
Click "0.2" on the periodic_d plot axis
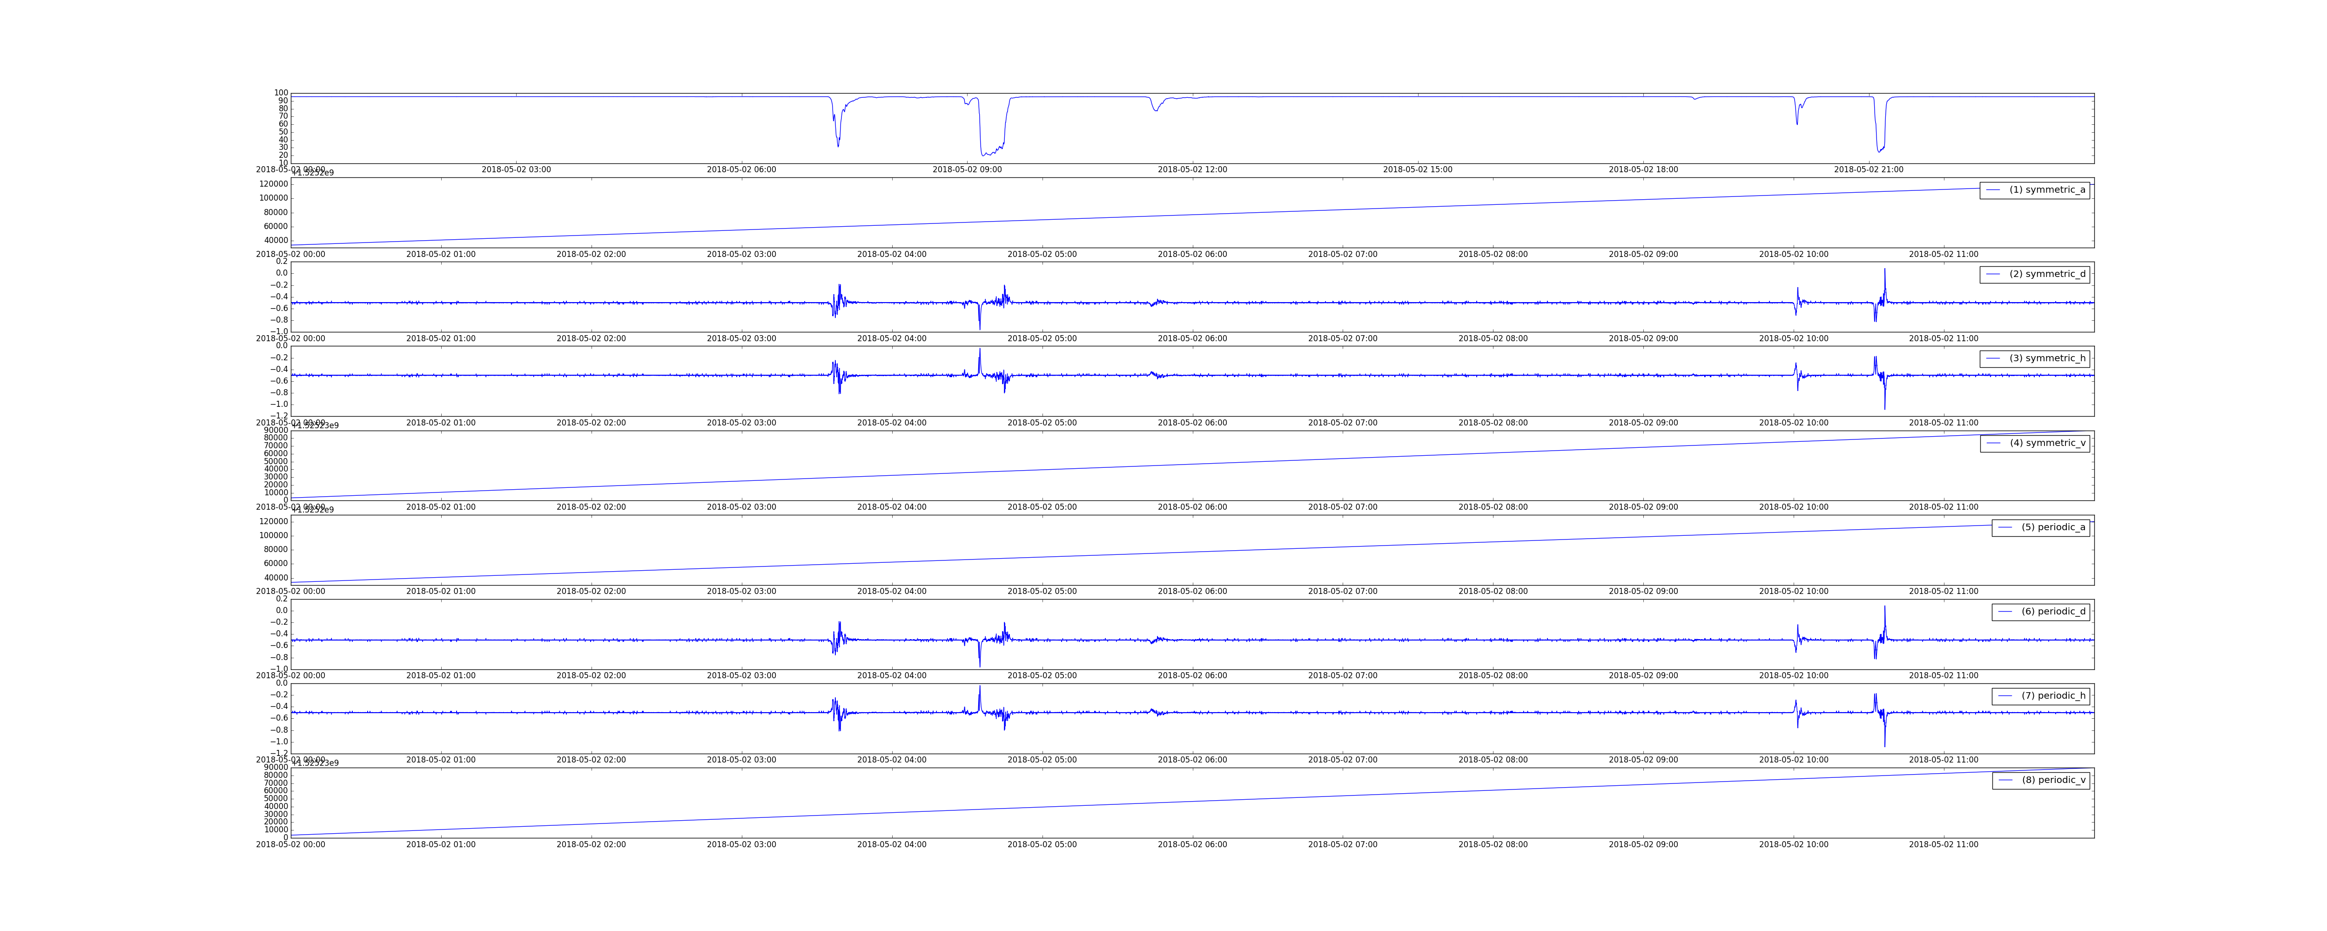point(282,598)
